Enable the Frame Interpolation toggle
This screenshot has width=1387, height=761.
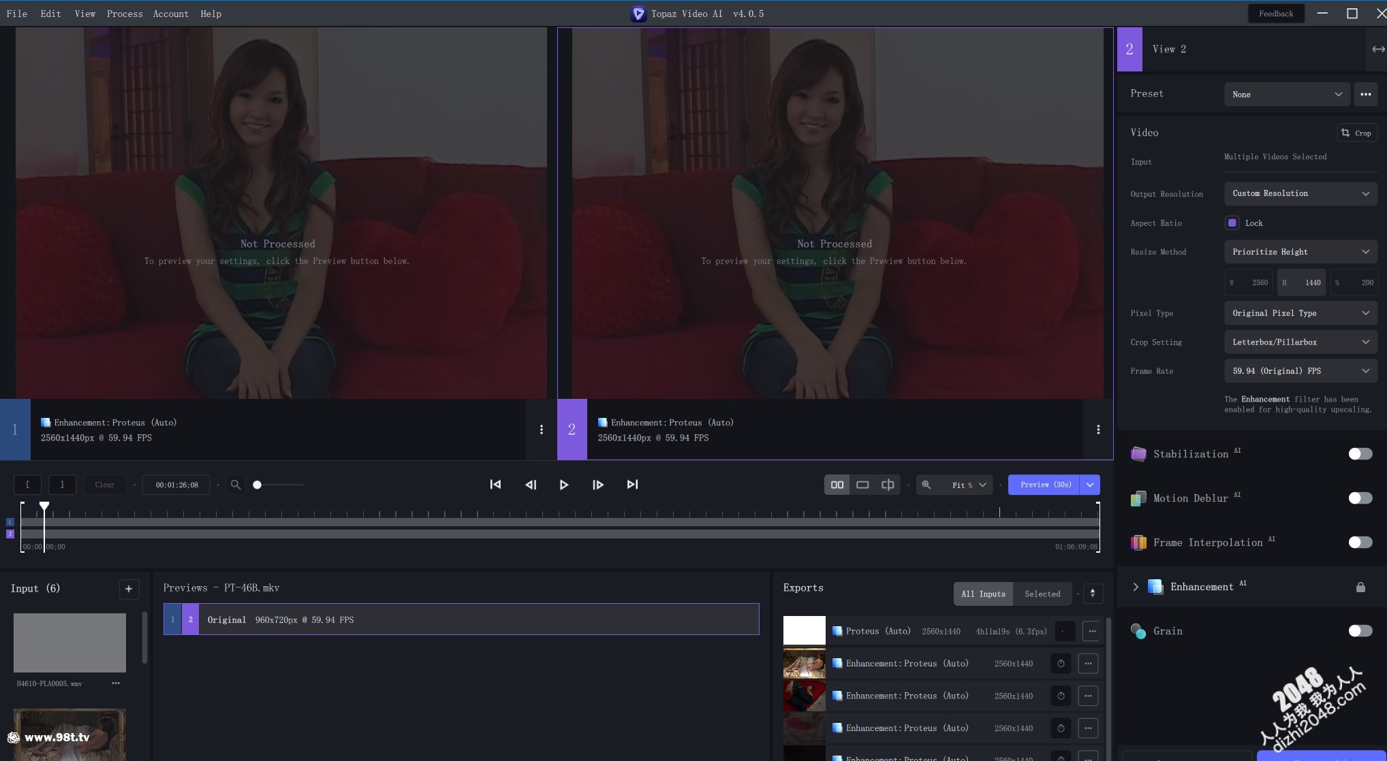tap(1360, 543)
